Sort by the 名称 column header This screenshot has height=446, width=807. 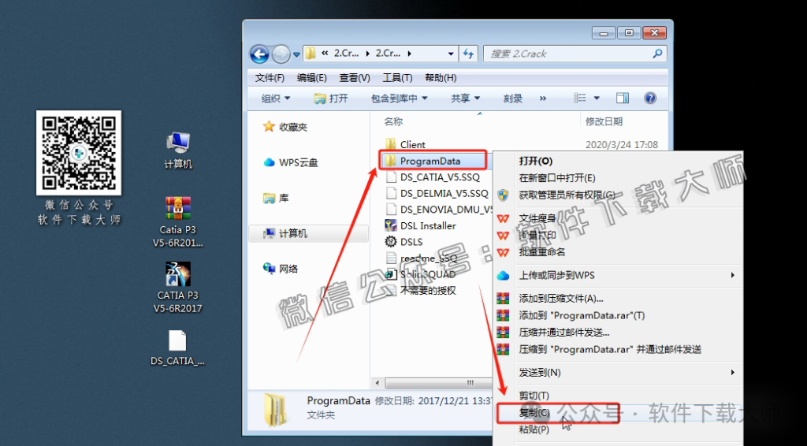tap(393, 122)
